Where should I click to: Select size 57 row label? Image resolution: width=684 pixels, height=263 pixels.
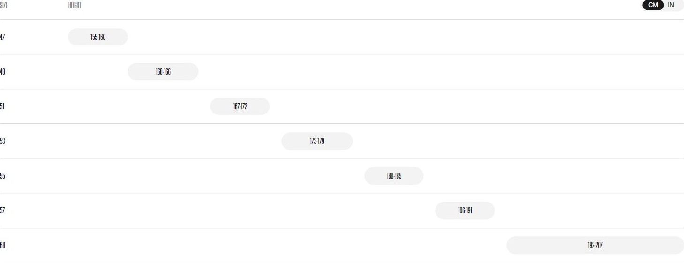coord(2,210)
